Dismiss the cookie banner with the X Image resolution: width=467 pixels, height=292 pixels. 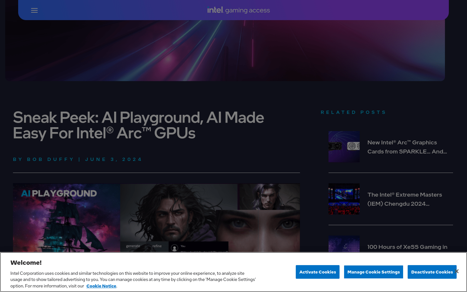[457, 271]
